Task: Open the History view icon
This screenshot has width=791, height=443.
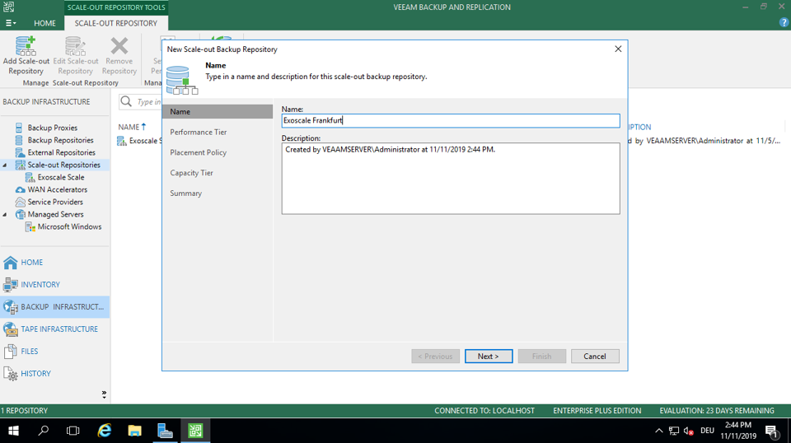Action: point(11,374)
